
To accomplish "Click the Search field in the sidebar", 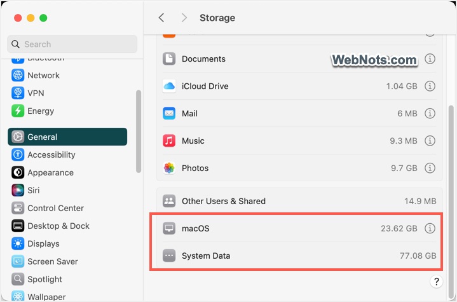I will pyautogui.click(x=72, y=44).
